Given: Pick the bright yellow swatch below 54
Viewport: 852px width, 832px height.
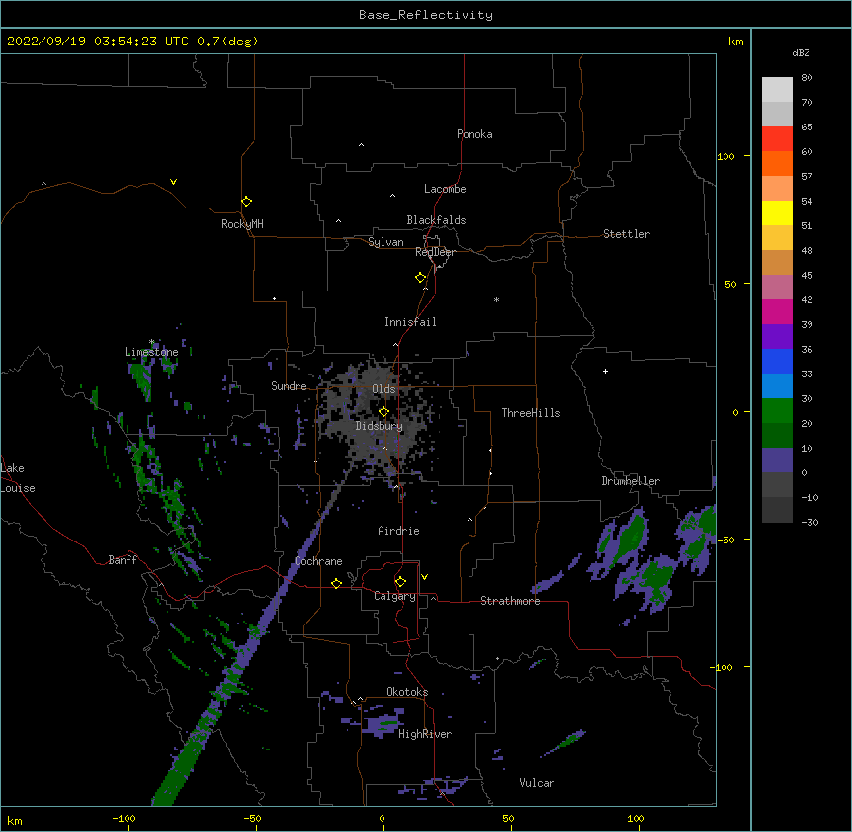Looking at the screenshot, I should (x=777, y=212).
